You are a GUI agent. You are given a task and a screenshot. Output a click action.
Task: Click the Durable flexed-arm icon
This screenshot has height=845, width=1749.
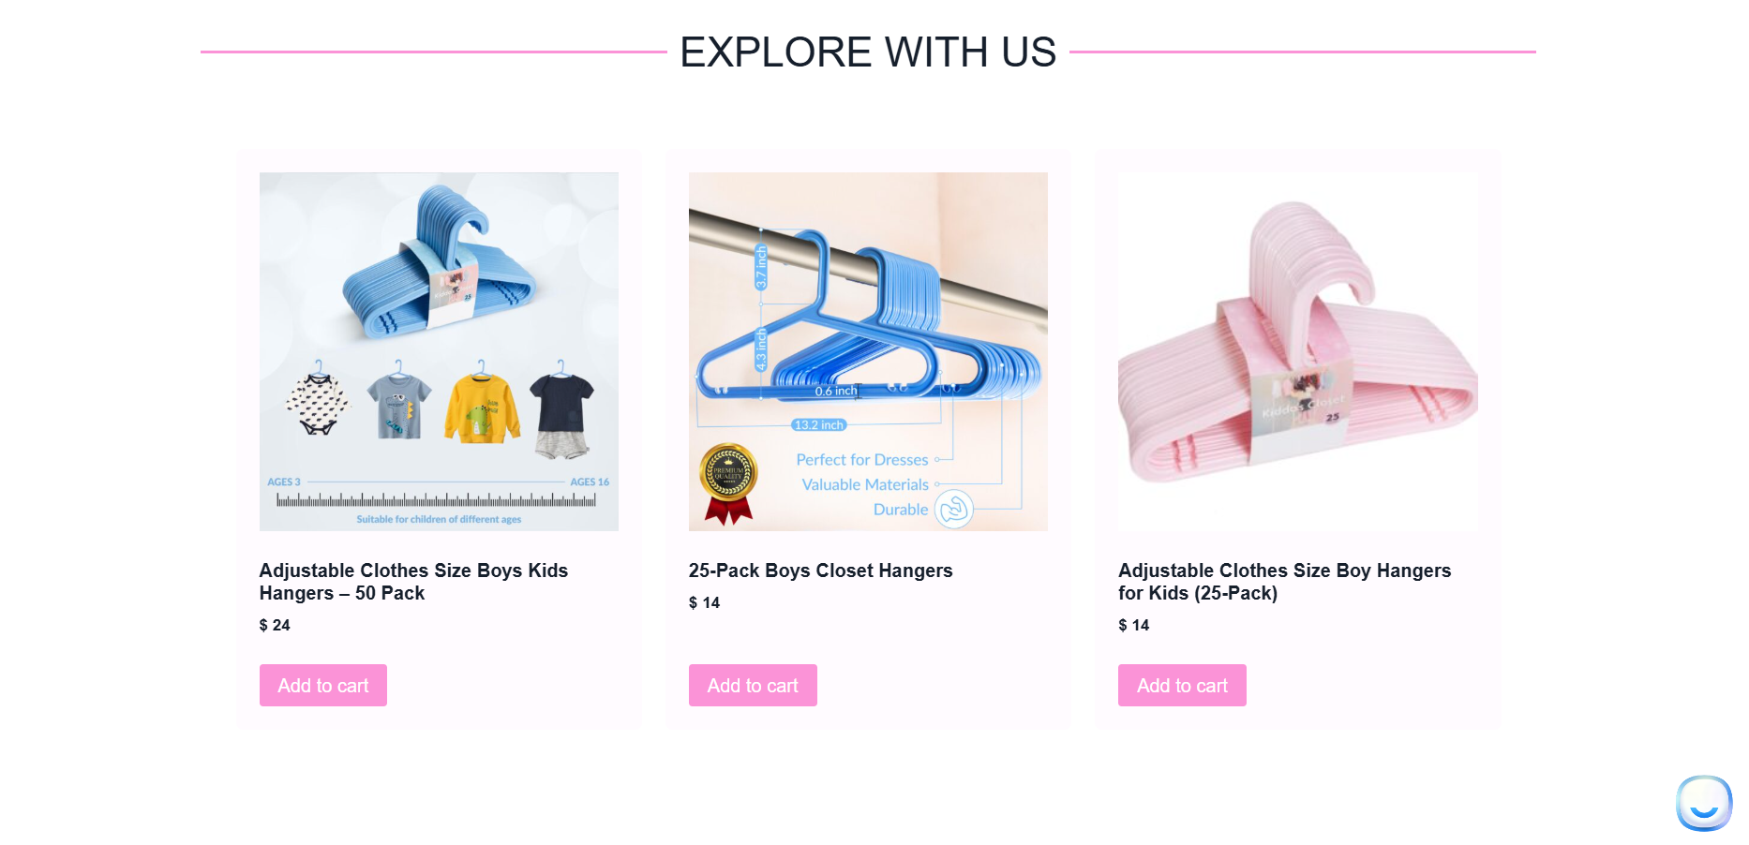tap(954, 509)
